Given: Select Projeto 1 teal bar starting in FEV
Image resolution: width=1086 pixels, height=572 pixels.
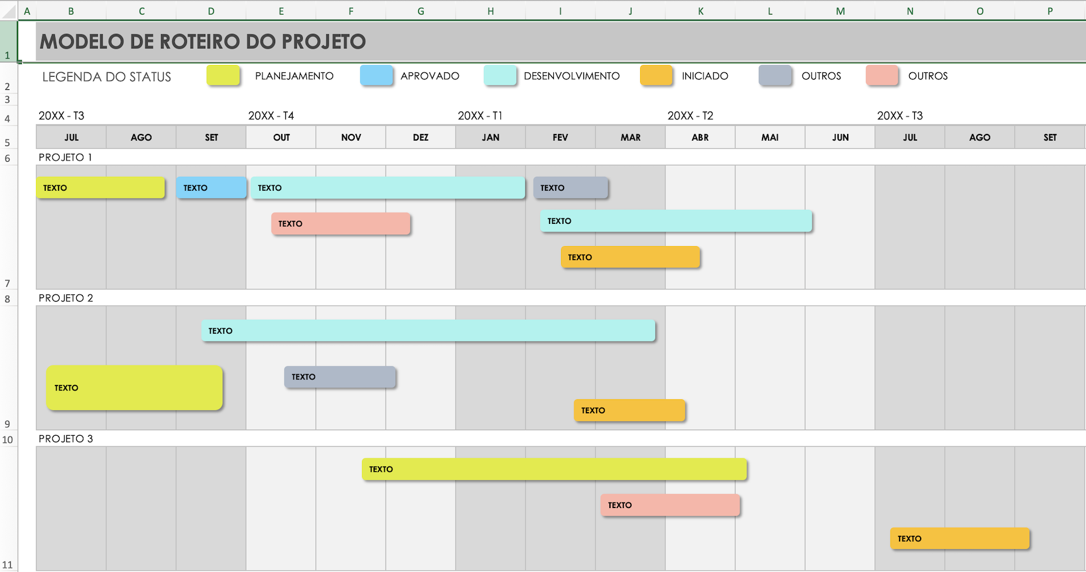Looking at the screenshot, I should coord(676,221).
